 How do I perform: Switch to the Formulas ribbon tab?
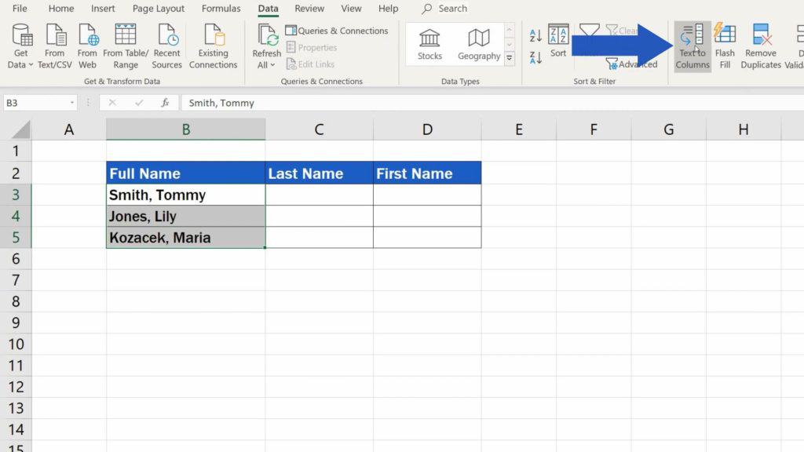point(221,9)
